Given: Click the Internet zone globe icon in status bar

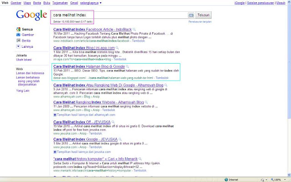Looking at the screenshot, I should [x=226, y=180].
